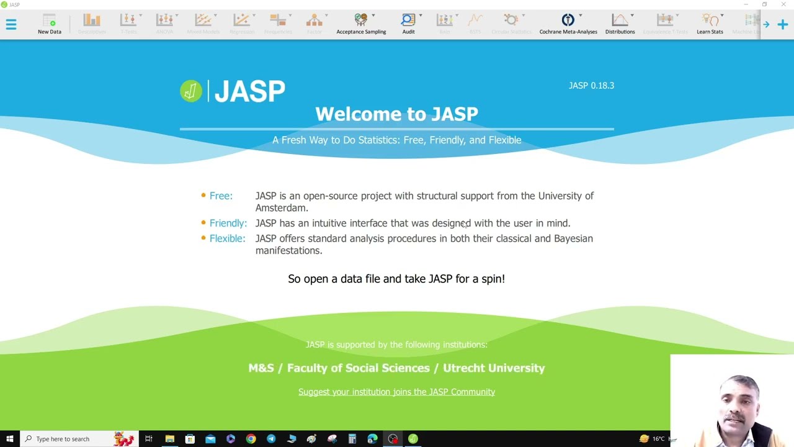This screenshot has width=794, height=447.
Task: Expand the ANOVA dropdown arrow
Action: [x=177, y=16]
